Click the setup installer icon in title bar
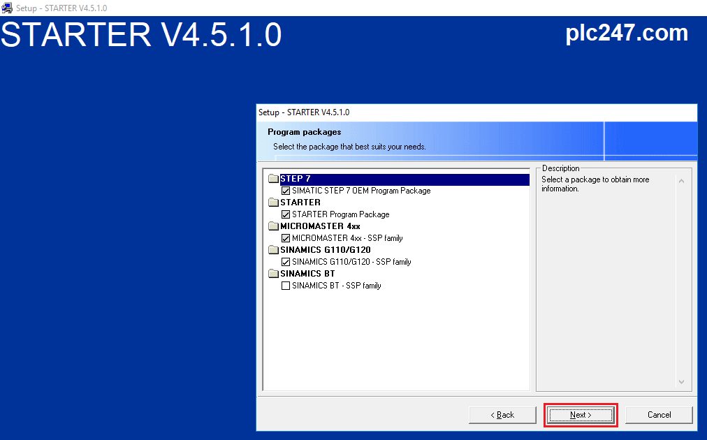Screen dimensions: 707x440 (7, 8)
